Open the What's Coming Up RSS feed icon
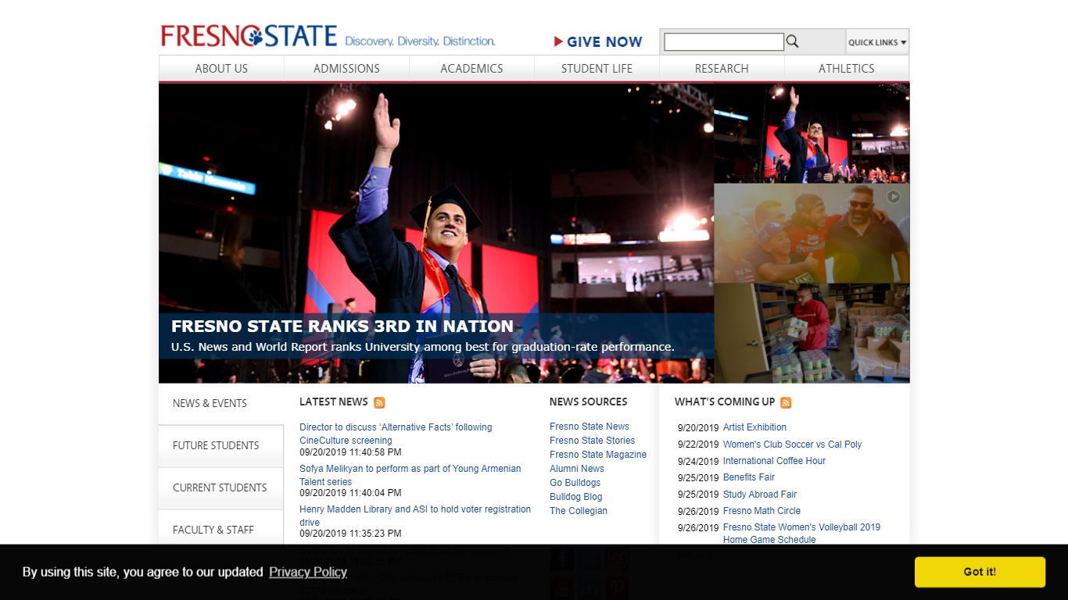Screen dimensions: 1068x600 786,403
